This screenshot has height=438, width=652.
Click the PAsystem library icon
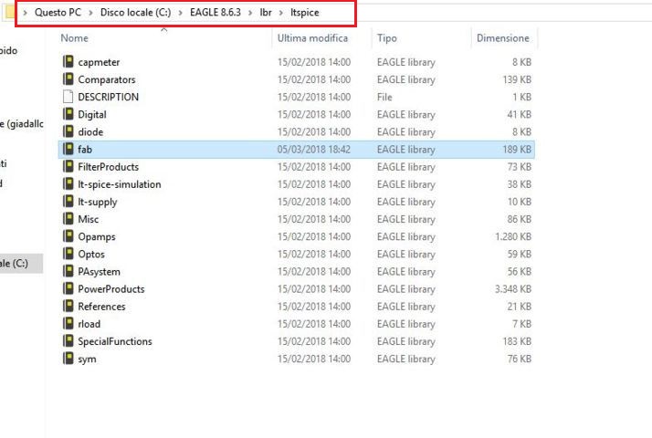[68, 271]
